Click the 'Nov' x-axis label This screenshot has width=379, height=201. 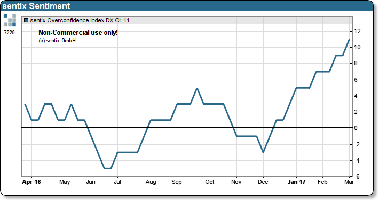236,182
